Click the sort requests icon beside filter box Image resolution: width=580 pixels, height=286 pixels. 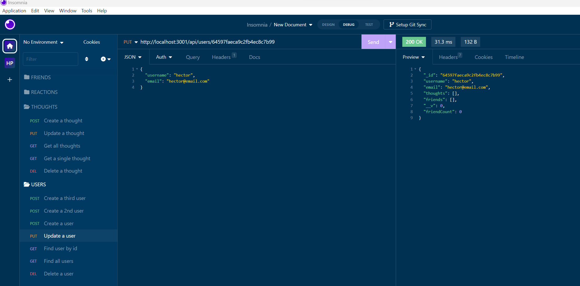click(x=87, y=59)
